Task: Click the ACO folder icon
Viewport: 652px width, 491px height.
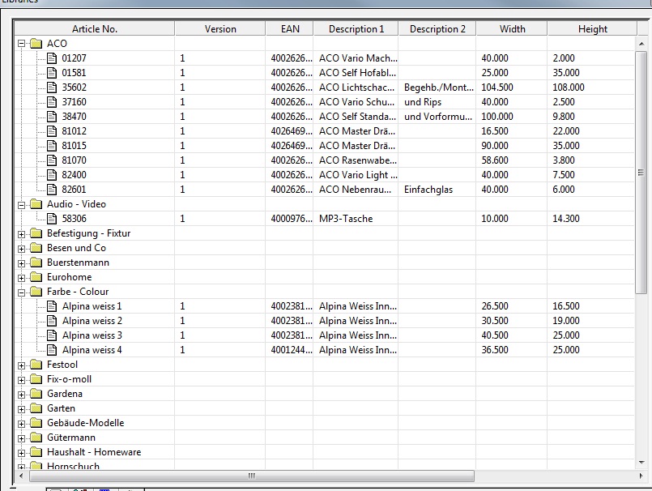Action: coord(36,43)
